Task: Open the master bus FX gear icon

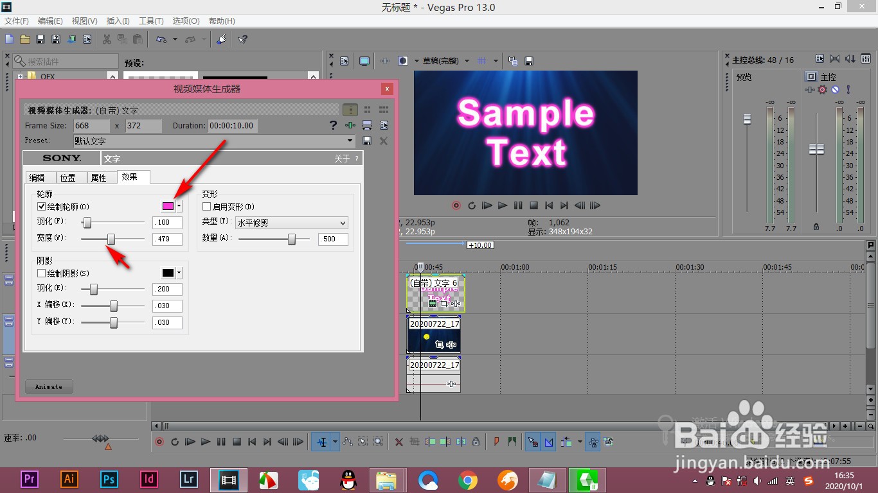Action: [x=822, y=89]
